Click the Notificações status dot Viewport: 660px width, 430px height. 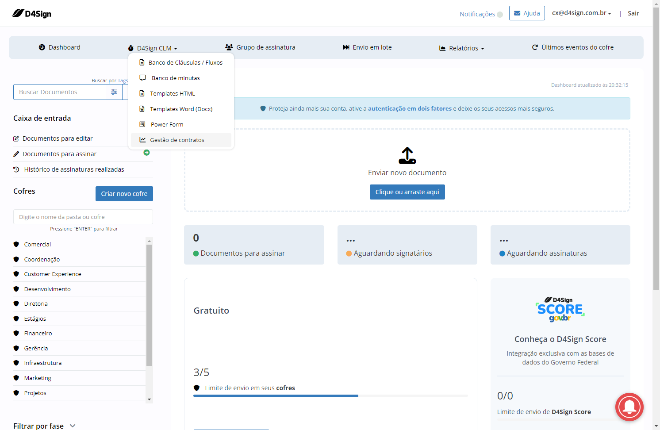tap(500, 15)
